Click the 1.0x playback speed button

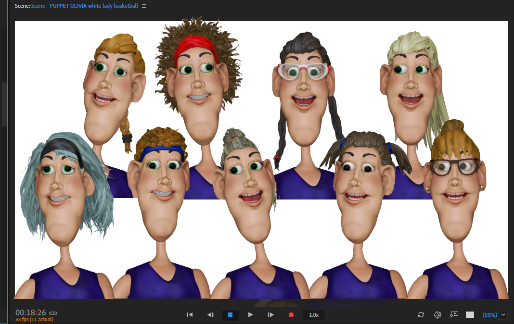313,315
